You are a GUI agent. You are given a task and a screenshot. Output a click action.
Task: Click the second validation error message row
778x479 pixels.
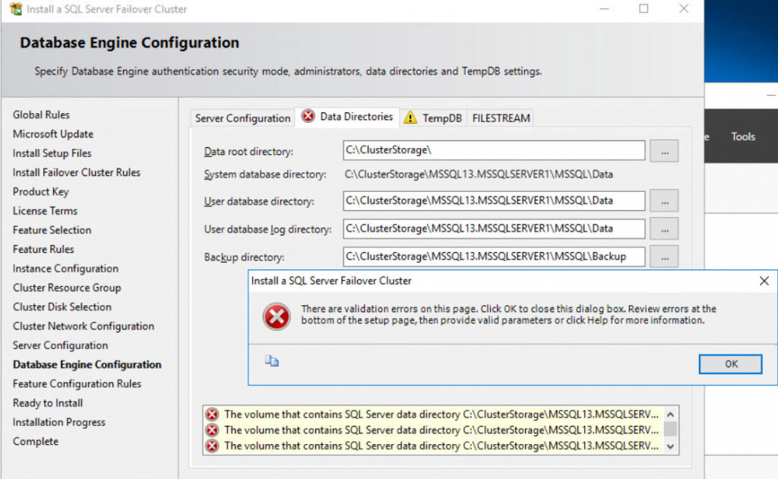pyautogui.click(x=432, y=430)
